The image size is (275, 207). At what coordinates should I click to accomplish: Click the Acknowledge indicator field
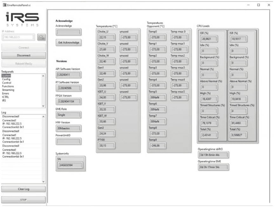tap(69, 32)
